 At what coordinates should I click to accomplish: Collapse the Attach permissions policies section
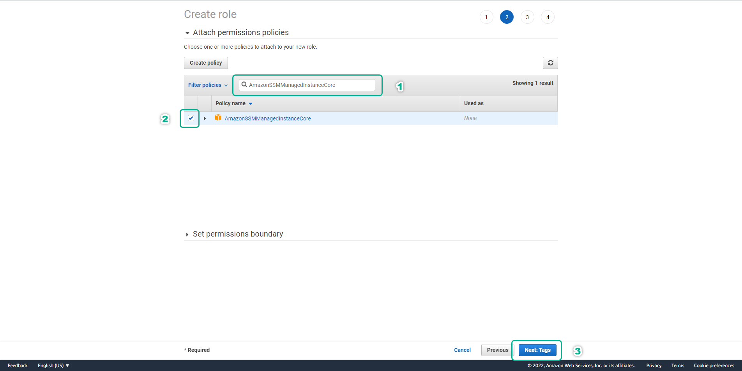click(x=187, y=33)
